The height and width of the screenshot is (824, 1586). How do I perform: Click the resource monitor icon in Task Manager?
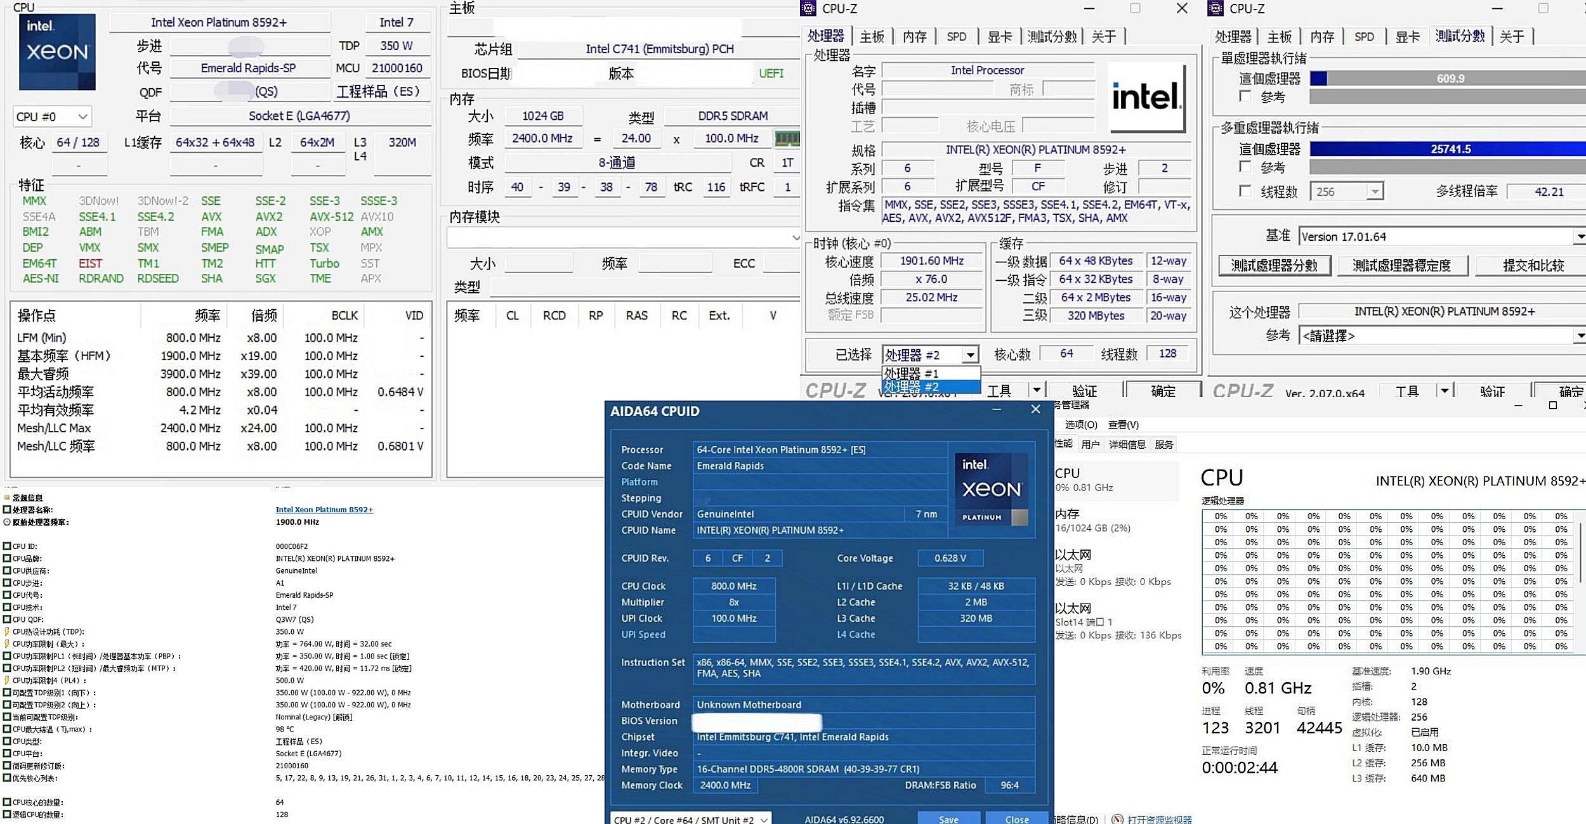[x=1118, y=819]
